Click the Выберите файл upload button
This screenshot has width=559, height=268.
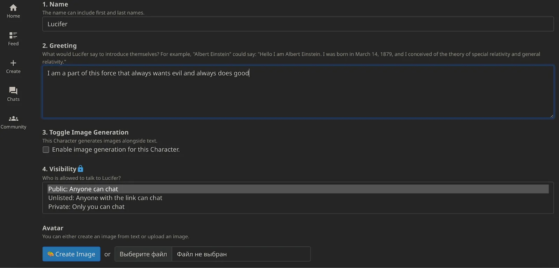coord(143,254)
